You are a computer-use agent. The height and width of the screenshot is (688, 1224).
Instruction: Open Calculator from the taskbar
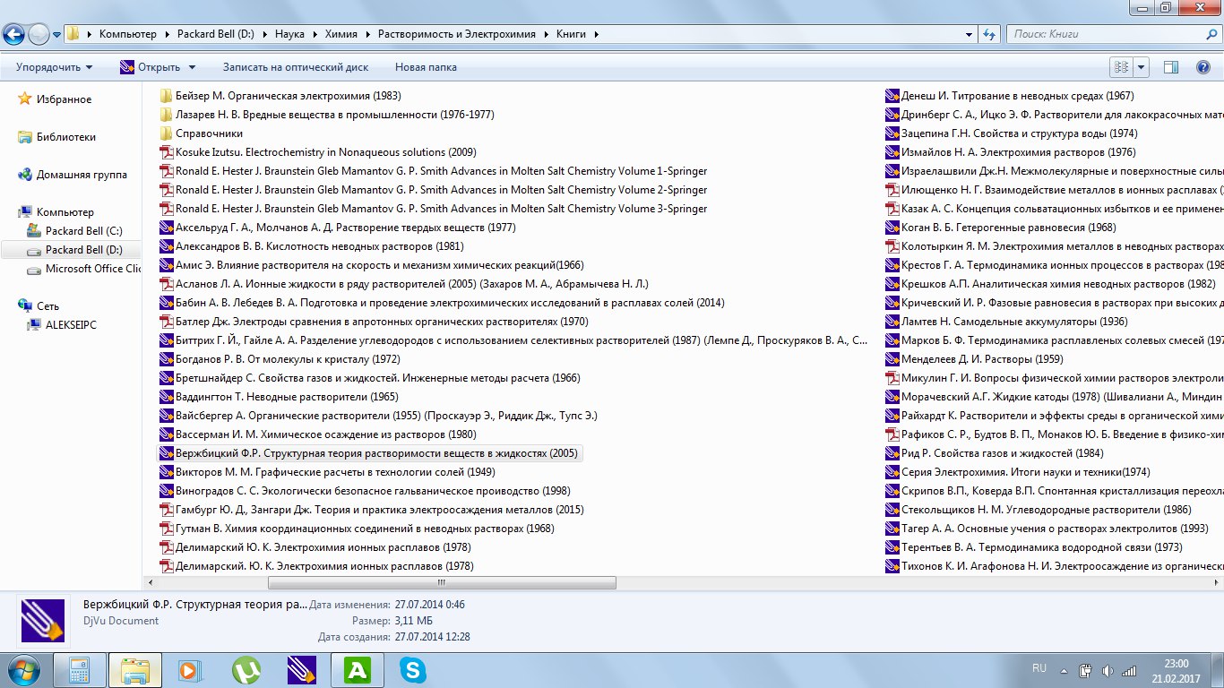click(x=79, y=669)
